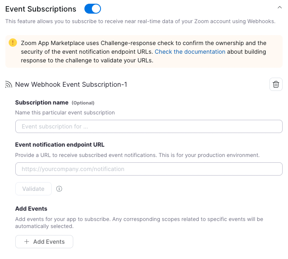Delete the webhook subscription with trash icon

coord(276,85)
